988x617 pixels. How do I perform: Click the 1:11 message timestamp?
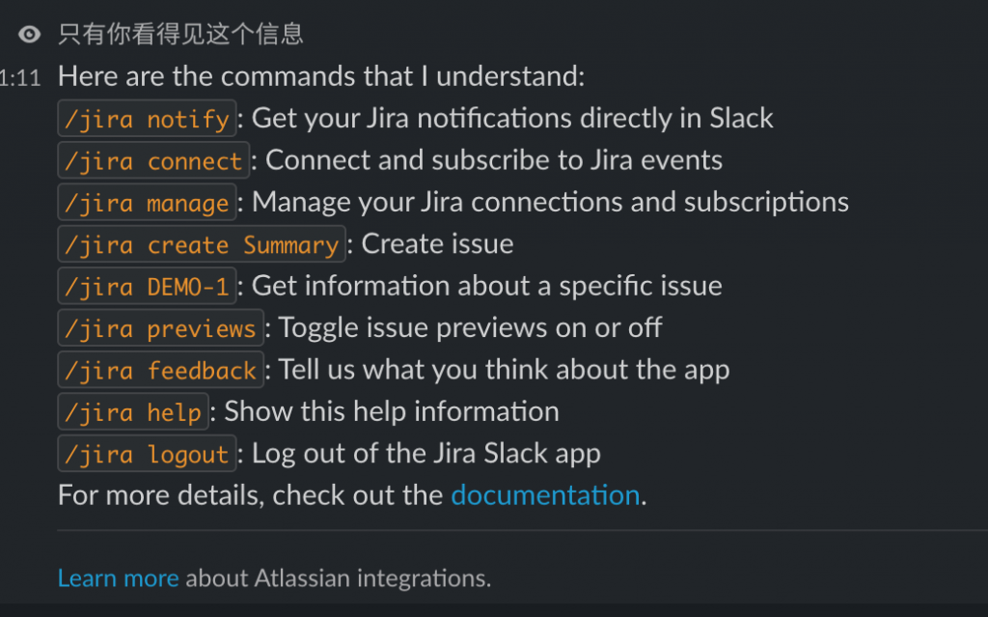(20, 78)
